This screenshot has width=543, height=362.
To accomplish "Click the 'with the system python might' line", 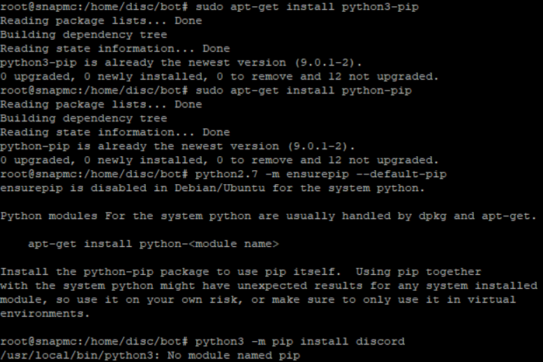I will click(269, 286).
